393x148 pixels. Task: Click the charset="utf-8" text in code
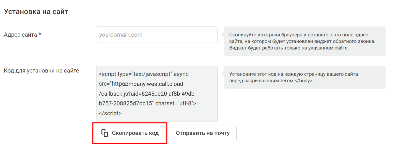176,103
